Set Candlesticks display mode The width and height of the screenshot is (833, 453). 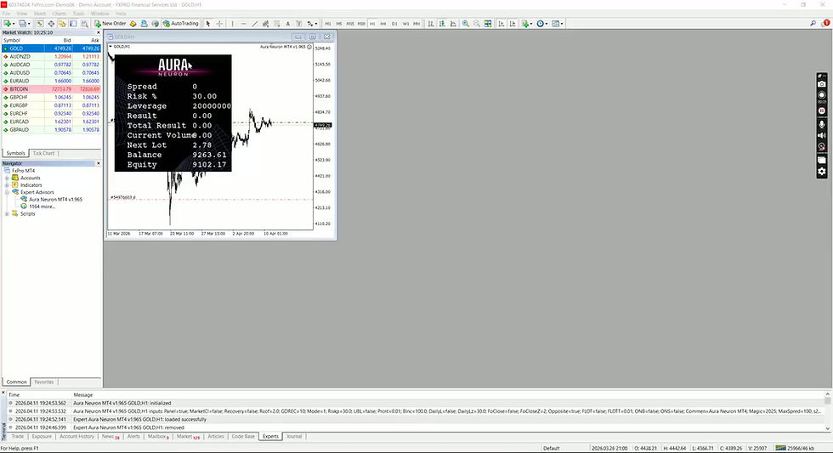pyautogui.click(x=442, y=23)
